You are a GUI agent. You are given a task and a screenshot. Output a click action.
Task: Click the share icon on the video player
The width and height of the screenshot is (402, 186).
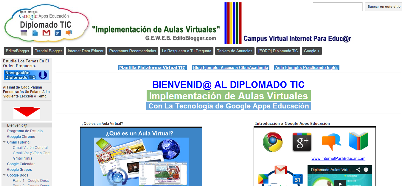pos(358,170)
